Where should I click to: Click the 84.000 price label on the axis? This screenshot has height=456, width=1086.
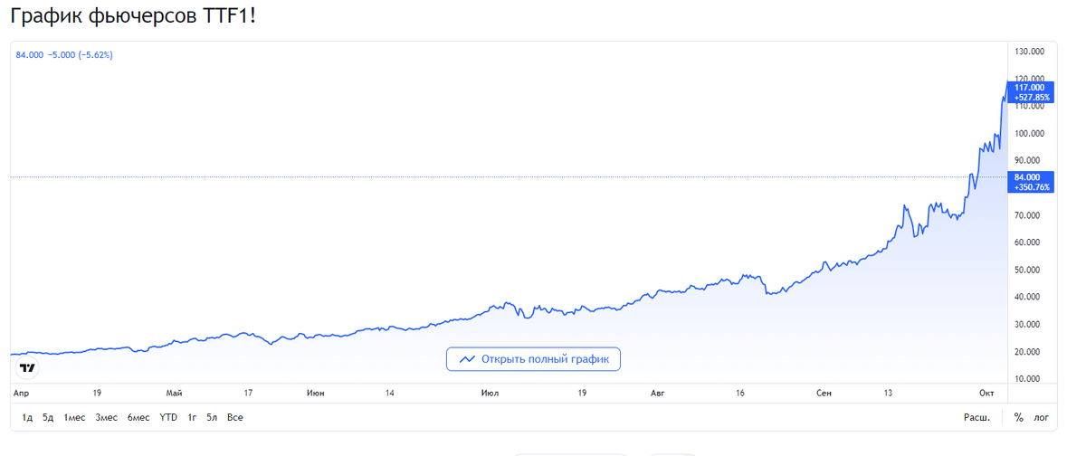click(x=1029, y=177)
